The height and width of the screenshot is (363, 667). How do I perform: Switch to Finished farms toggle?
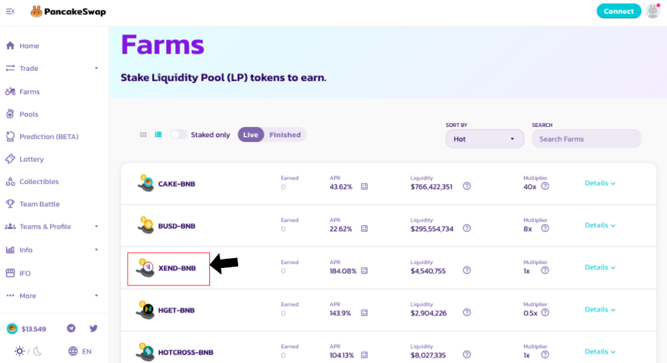tap(285, 134)
